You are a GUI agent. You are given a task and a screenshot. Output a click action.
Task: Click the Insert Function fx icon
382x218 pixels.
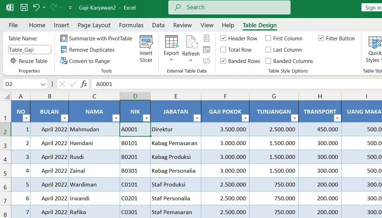tap(84, 84)
